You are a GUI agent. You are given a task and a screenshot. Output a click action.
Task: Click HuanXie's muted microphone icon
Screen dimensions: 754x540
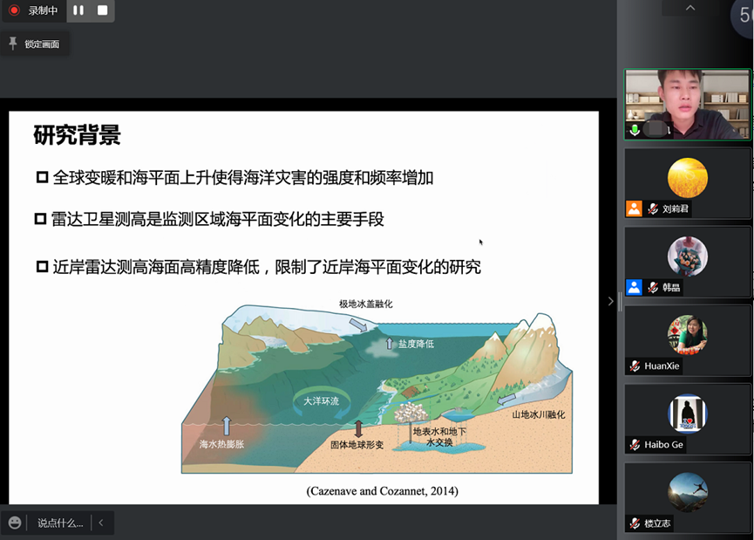pos(635,366)
